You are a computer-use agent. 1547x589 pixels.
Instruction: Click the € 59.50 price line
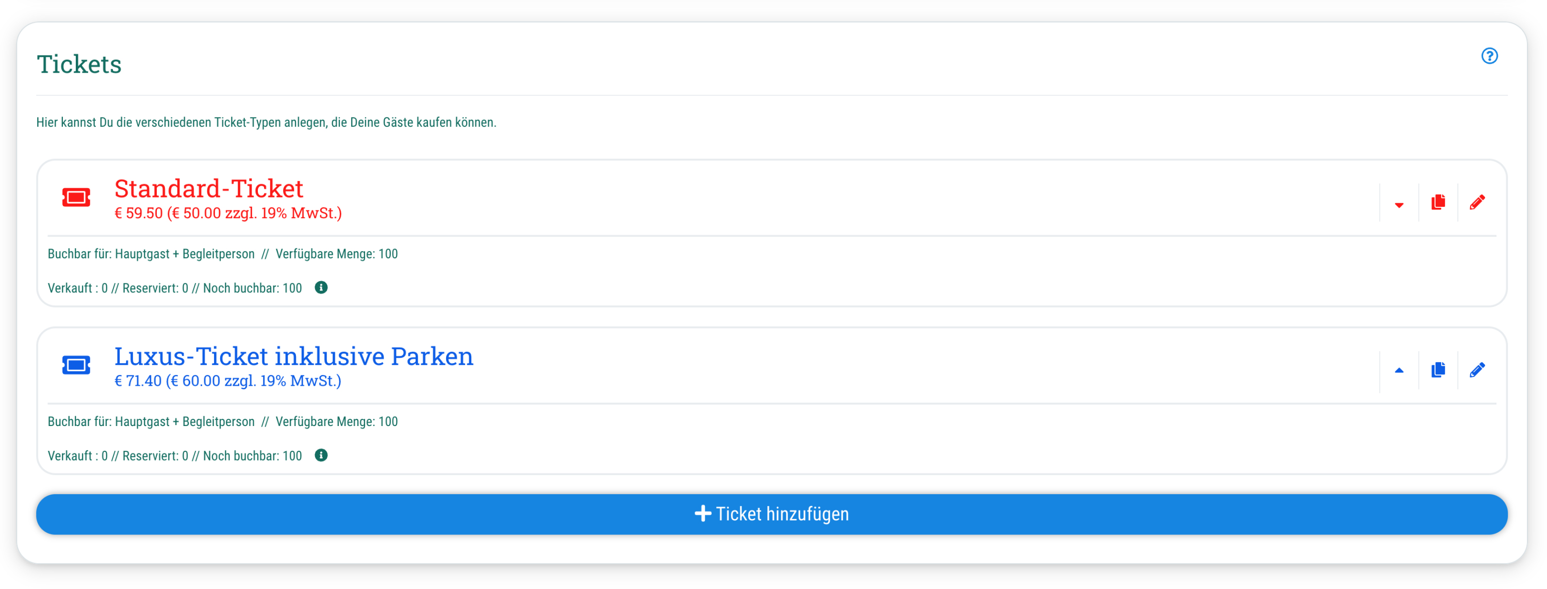coord(227,213)
